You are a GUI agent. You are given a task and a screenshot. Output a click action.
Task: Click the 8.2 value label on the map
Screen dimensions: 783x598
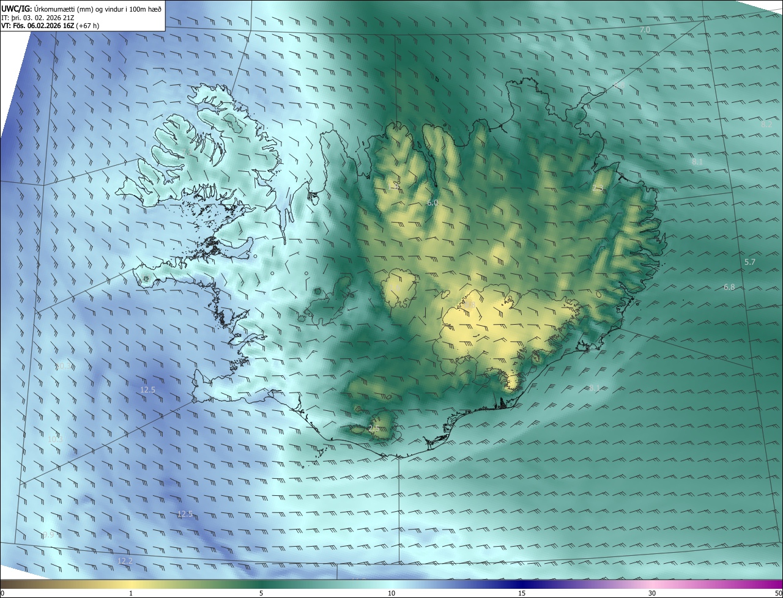pos(766,125)
